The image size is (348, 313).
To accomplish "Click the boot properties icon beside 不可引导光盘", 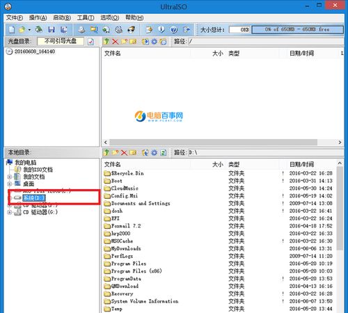I will pyautogui.click(x=90, y=42).
